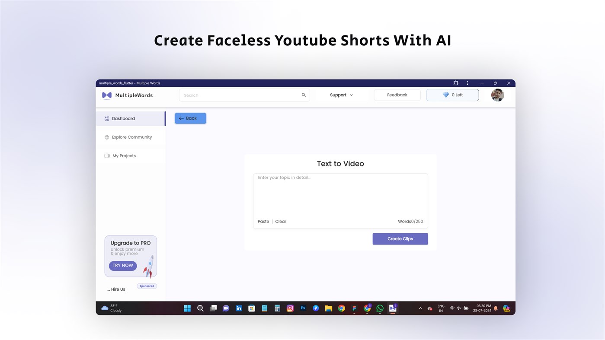Screen dimensions: 605x340
Task: Expand the hidden icons chevron in taskbar
Action: 420,308
